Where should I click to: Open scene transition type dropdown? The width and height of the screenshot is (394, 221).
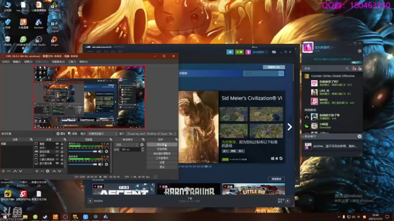127,145
